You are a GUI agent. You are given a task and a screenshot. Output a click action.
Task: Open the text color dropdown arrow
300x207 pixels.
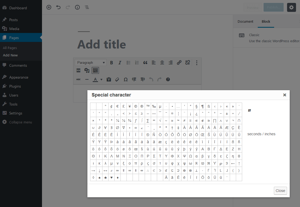(101, 80)
